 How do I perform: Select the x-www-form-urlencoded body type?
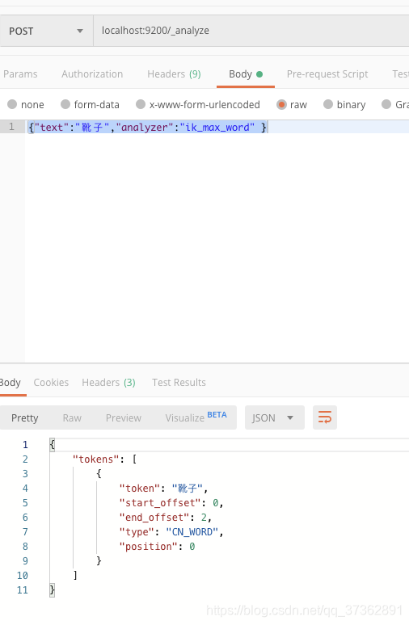point(198,105)
